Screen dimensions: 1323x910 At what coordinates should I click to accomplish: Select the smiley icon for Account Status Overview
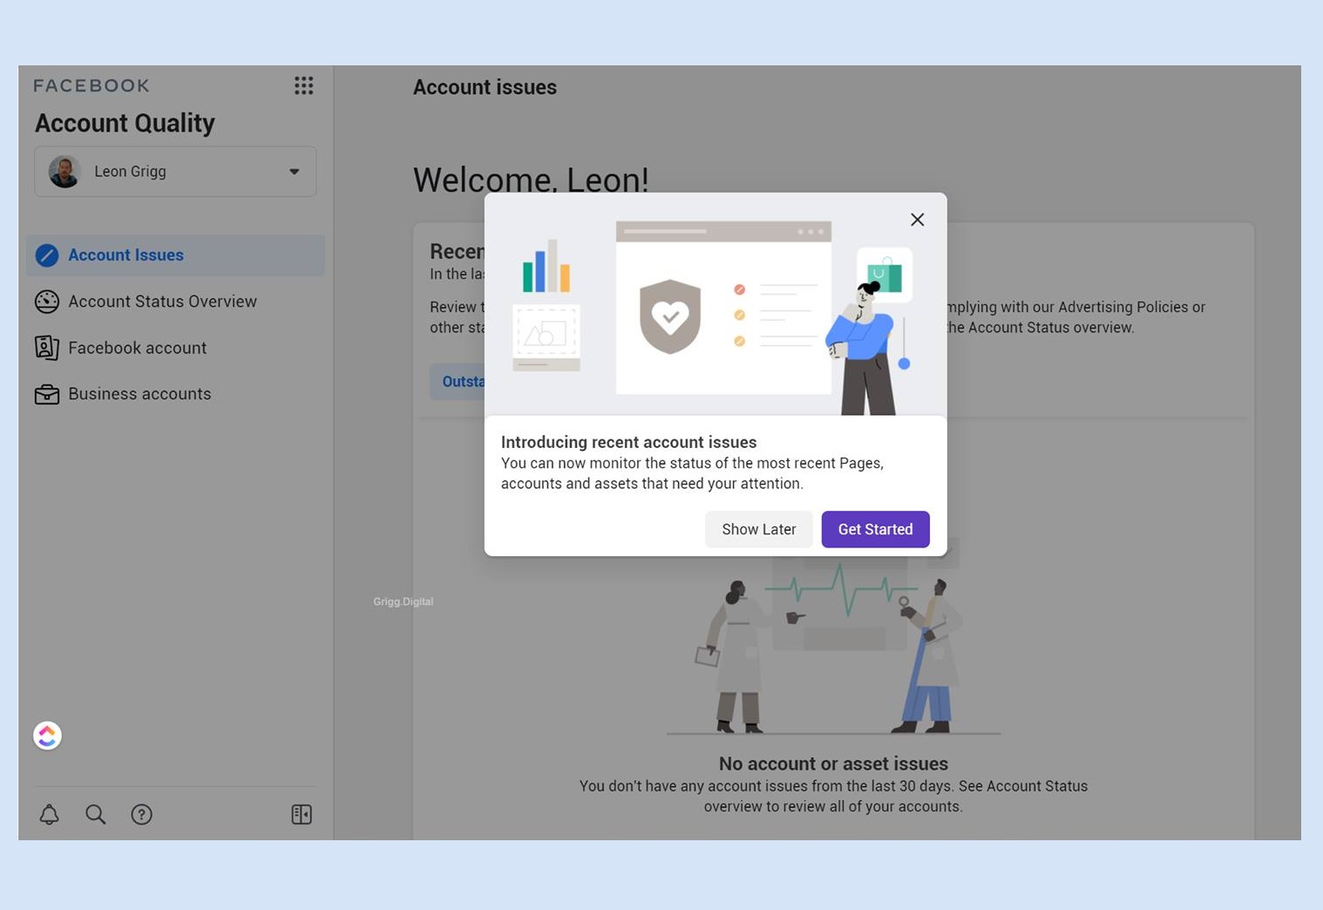pos(45,301)
